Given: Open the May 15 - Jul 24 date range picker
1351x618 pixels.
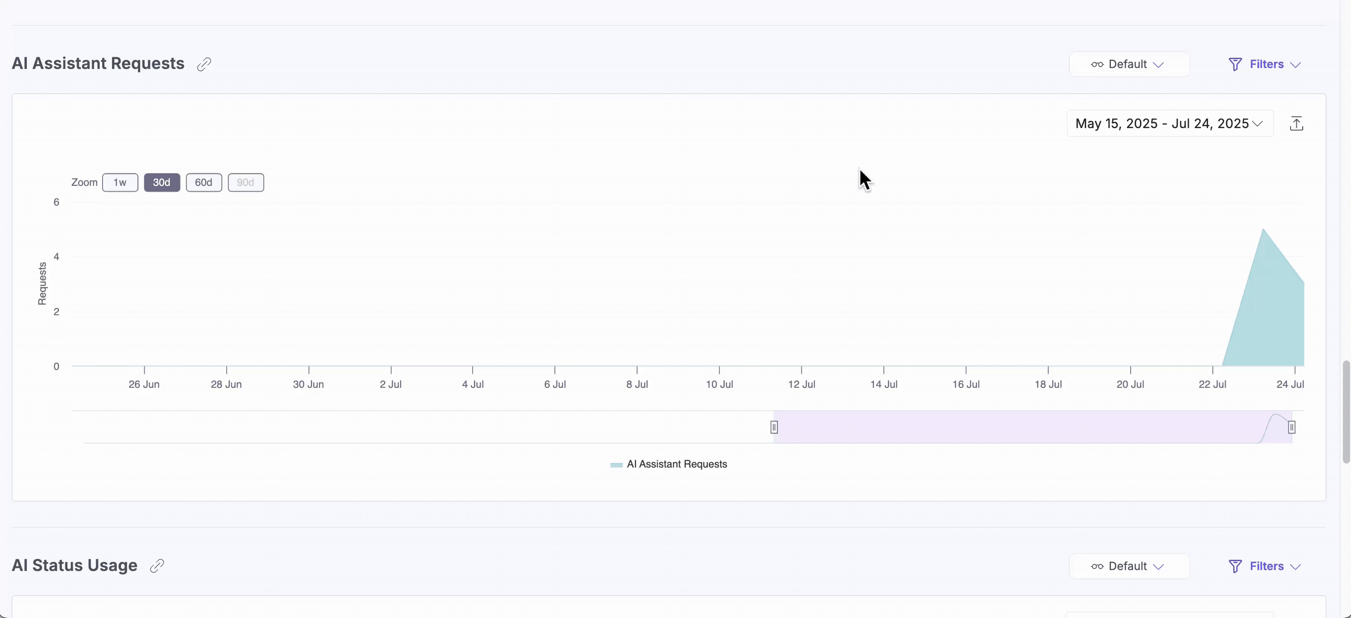Looking at the screenshot, I should (1169, 123).
